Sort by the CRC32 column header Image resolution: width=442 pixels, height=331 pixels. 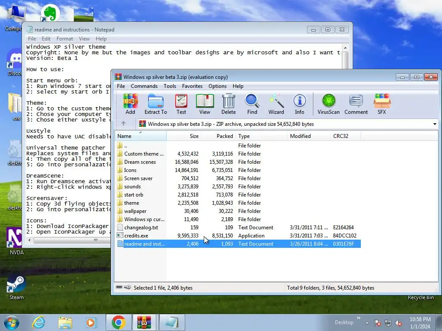pos(345,136)
